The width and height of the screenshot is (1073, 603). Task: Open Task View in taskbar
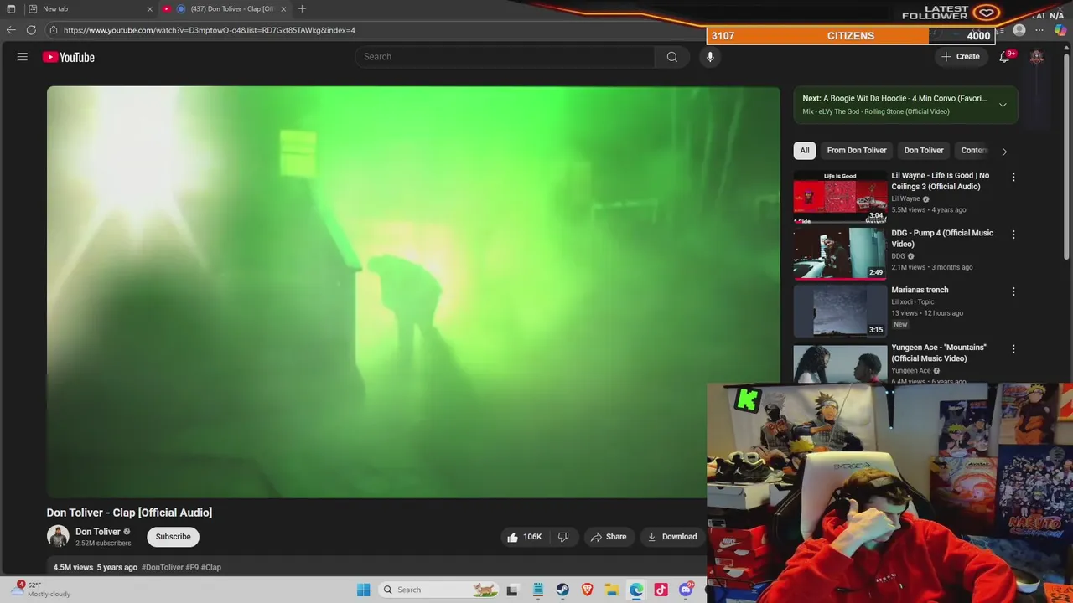click(512, 590)
